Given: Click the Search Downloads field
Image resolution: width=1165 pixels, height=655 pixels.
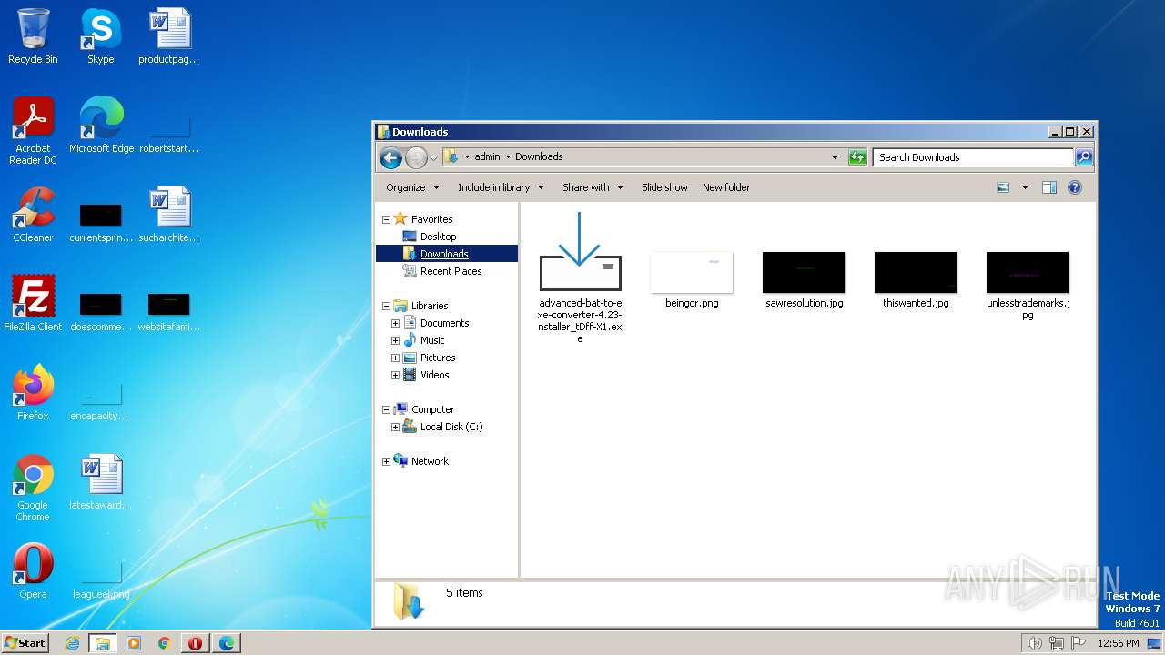Looking at the screenshot, I should (x=973, y=157).
